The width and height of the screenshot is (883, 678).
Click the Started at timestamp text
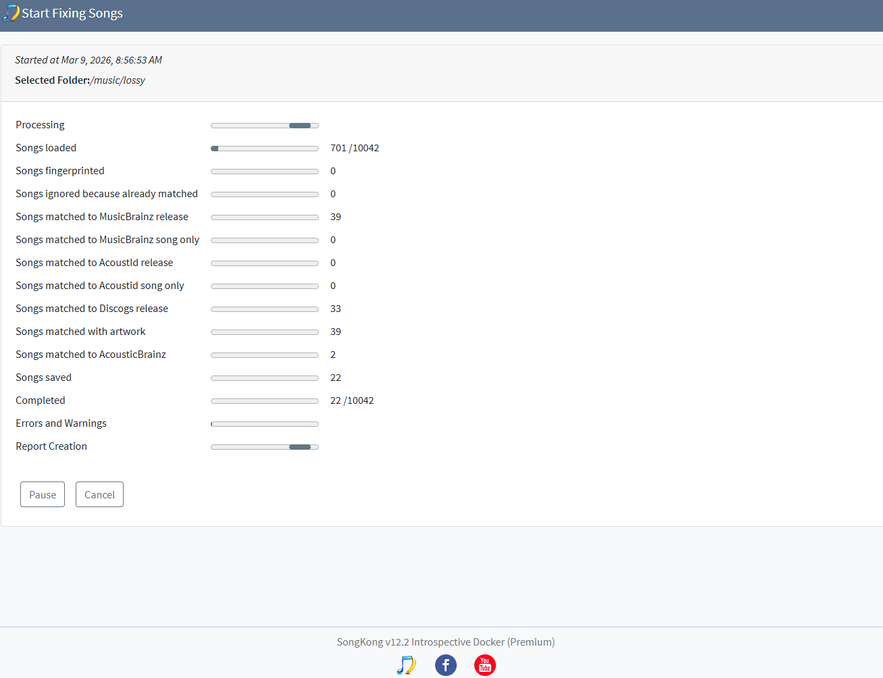[88, 59]
